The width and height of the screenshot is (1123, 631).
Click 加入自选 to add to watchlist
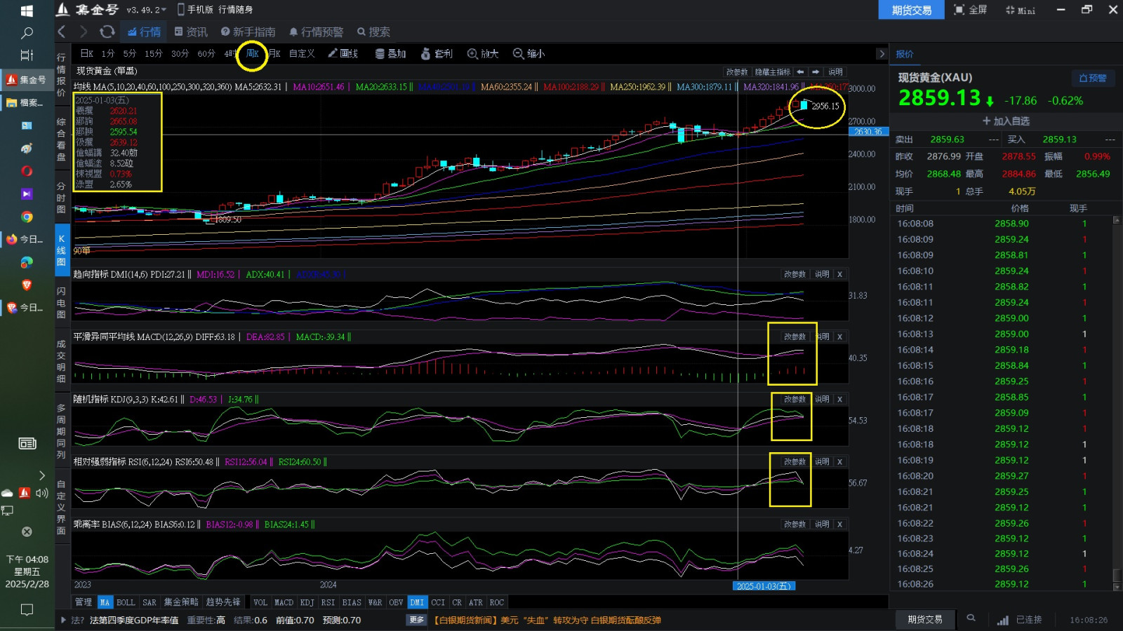click(1005, 121)
